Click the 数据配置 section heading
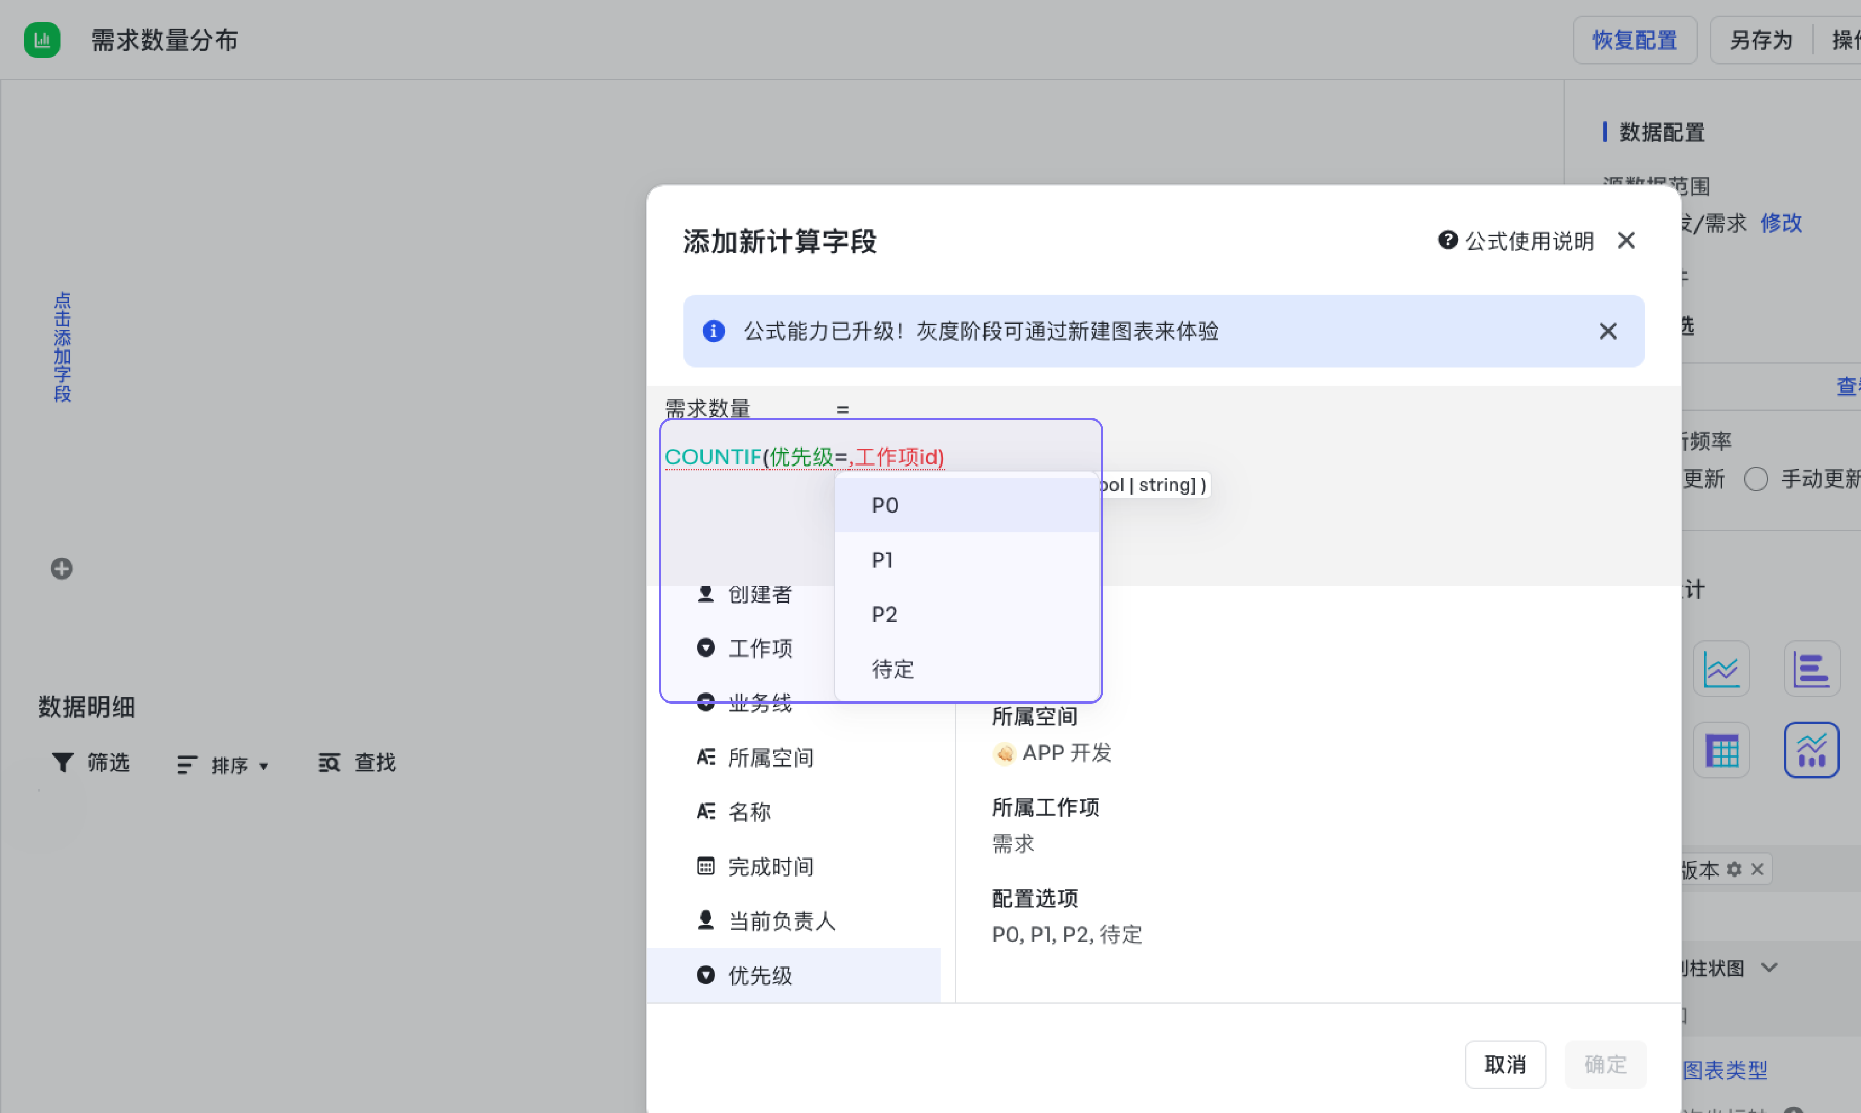1861x1113 pixels. 1662,132
